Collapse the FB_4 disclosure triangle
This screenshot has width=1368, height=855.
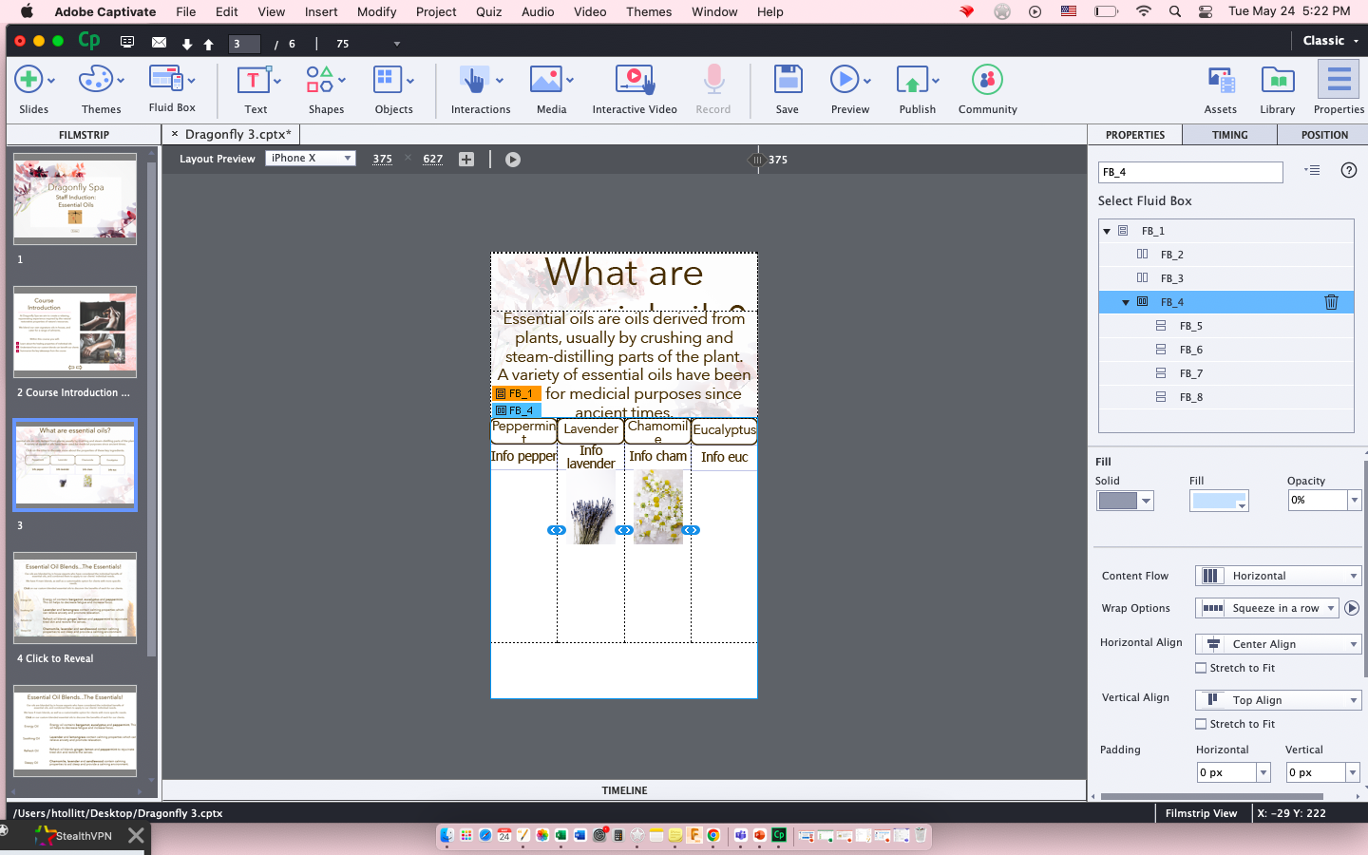[x=1125, y=302]
